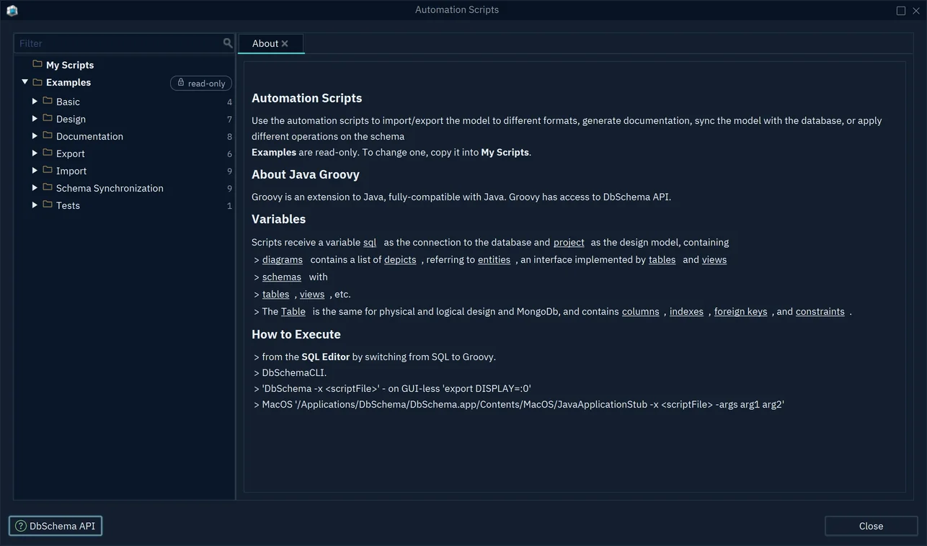Close the About tab
The image size is (927, 546).
pyautogui.click(x=285, y=43)
